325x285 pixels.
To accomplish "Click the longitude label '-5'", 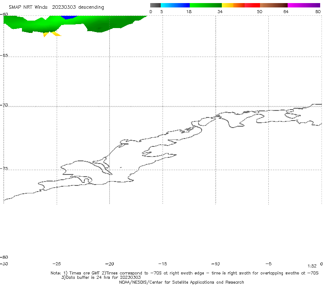I will point(268,264).
